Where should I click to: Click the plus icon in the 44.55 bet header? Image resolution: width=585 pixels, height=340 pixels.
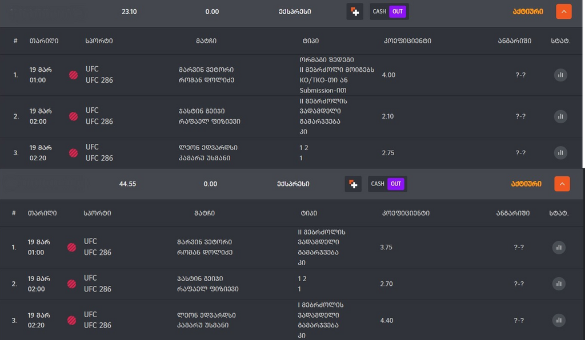353,184
